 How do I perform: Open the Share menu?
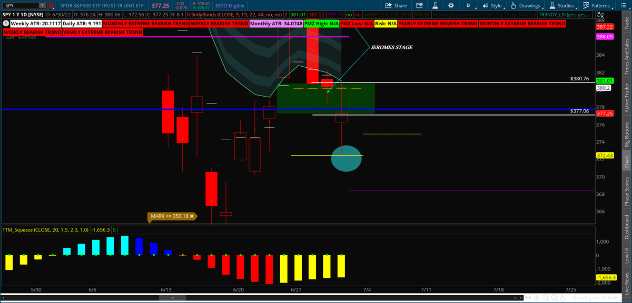(x=396, y=5)
